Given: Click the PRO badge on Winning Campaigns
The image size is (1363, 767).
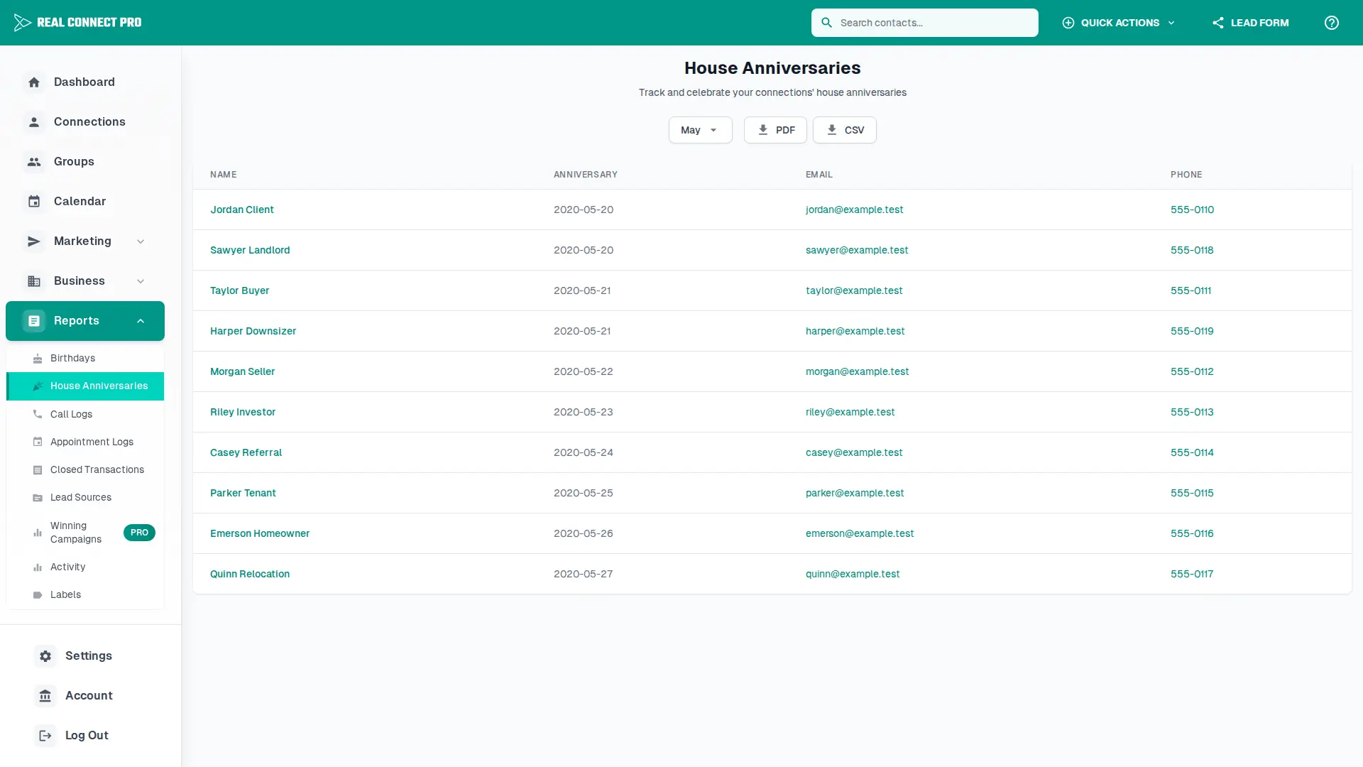Looking at the screenshot, I should coord(139,533).
